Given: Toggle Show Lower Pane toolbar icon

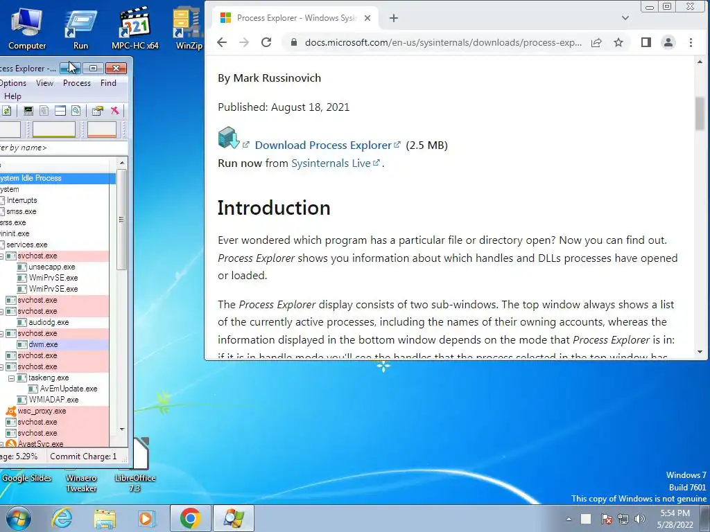Looking at the screenshot, I should (60, 111).
